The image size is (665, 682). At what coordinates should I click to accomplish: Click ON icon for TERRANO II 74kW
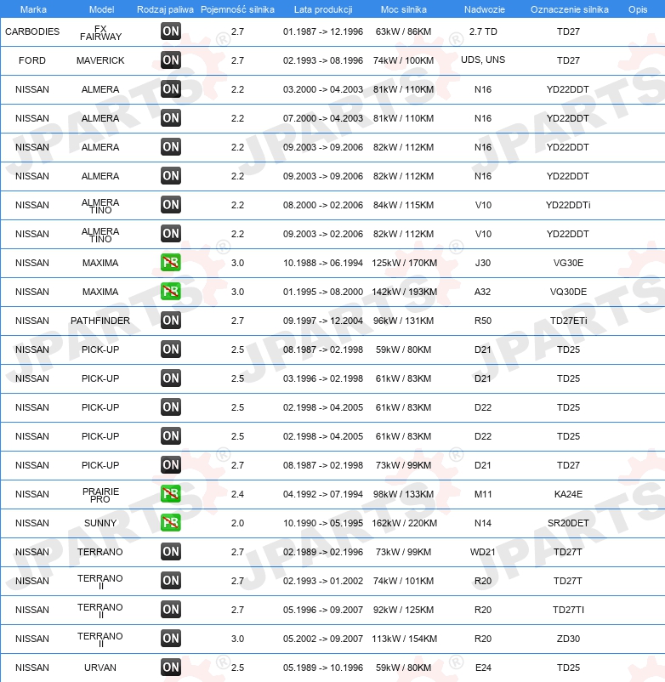click(170, 581)
